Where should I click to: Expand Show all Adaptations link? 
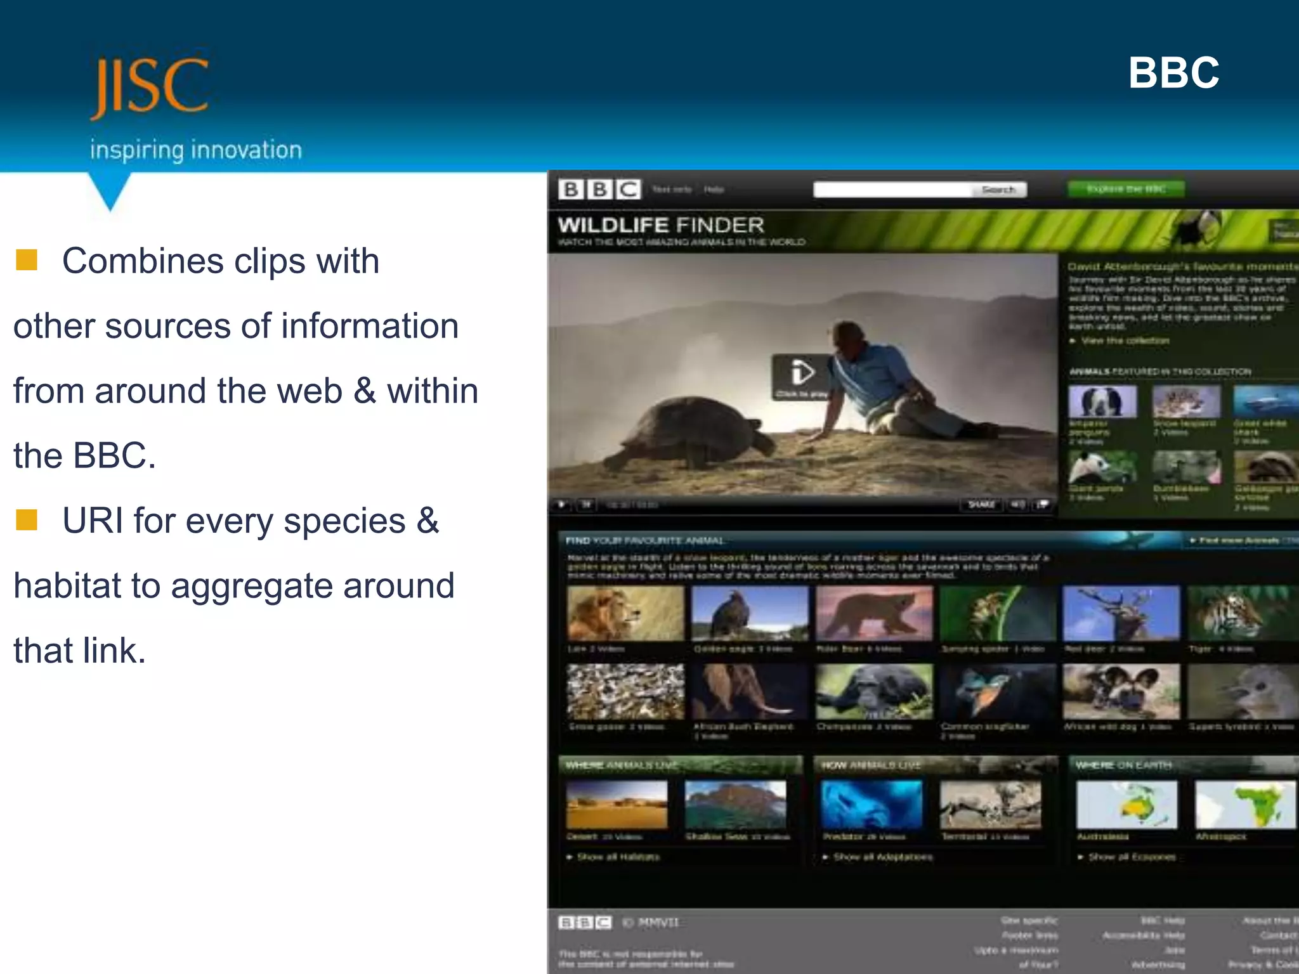[x=882, y=857]
